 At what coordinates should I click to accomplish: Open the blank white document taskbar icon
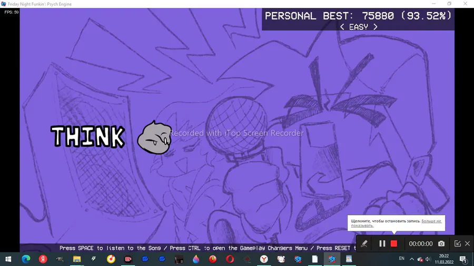coord(315,259)
